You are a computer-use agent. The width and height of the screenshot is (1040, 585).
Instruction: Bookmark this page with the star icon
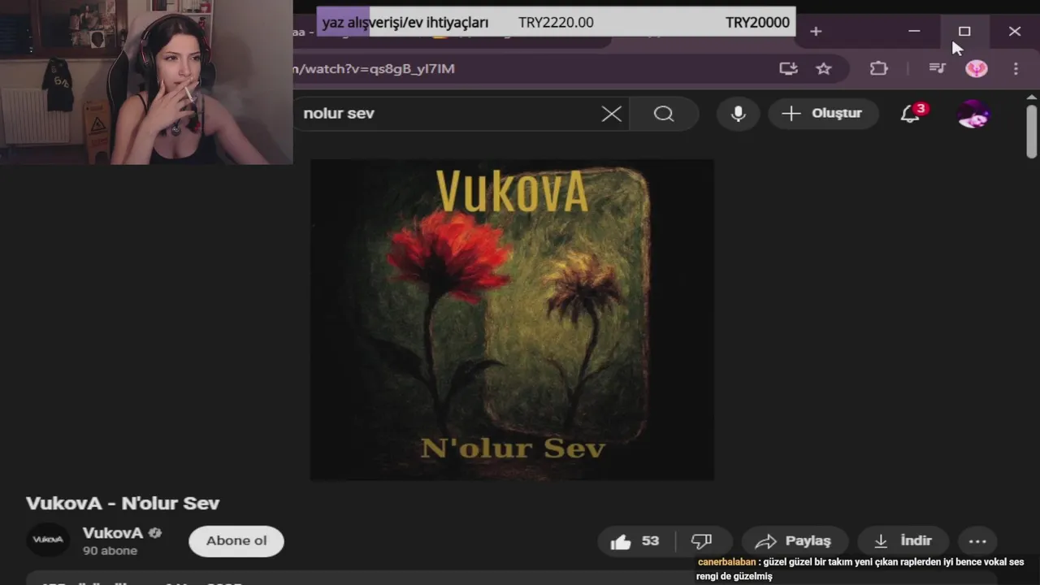(x=824, y=69)
